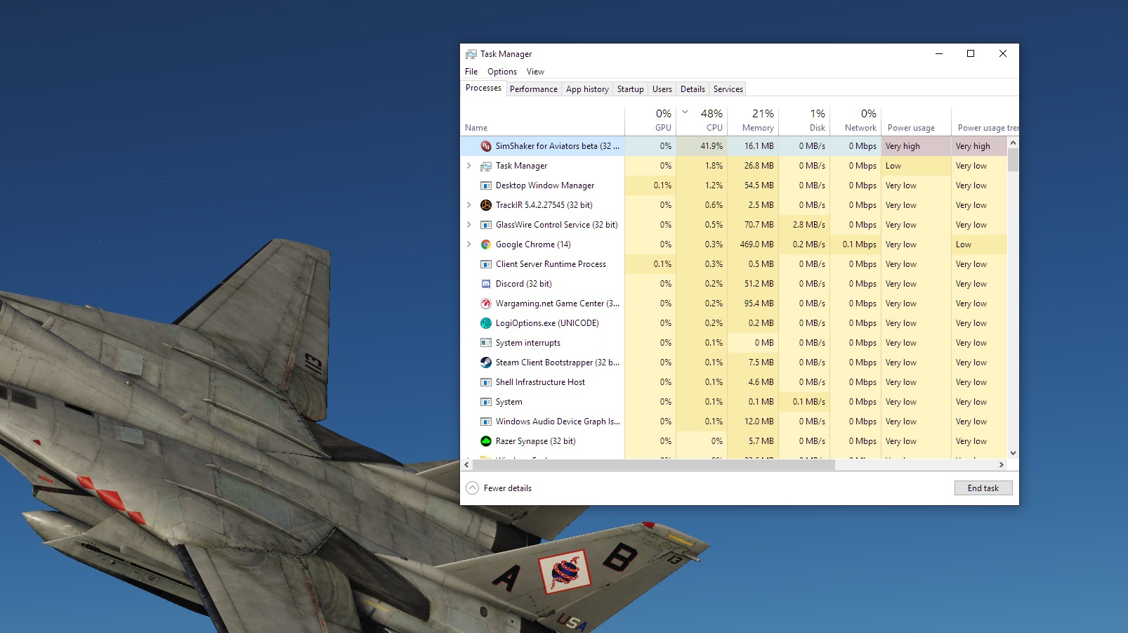Sort by the Network column header
The width and height of the screenshot is (1128, 633).
855,121
